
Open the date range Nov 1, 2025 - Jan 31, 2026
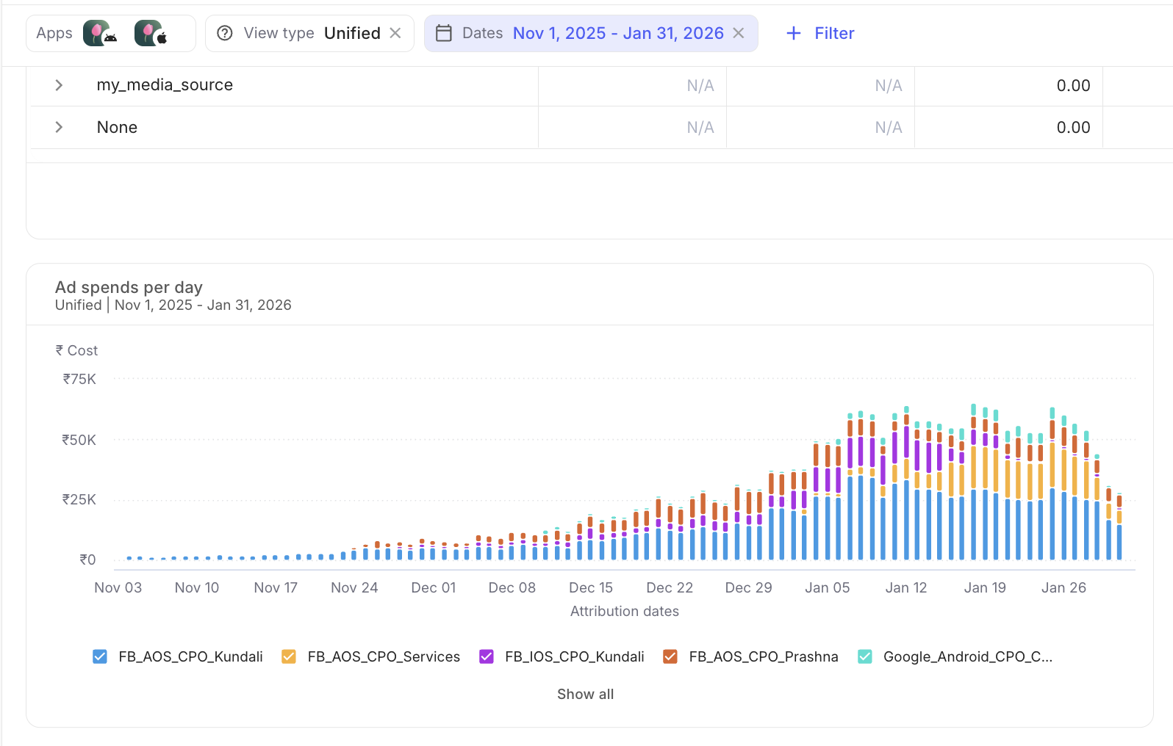[618, 33]
